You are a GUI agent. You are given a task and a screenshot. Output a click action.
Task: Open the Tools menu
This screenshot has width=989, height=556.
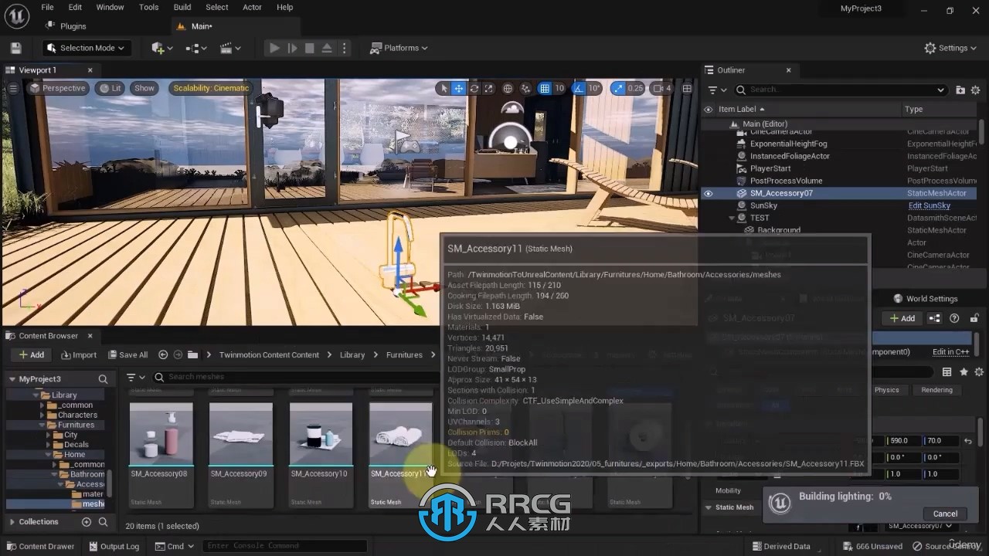(x=149, y=7)
